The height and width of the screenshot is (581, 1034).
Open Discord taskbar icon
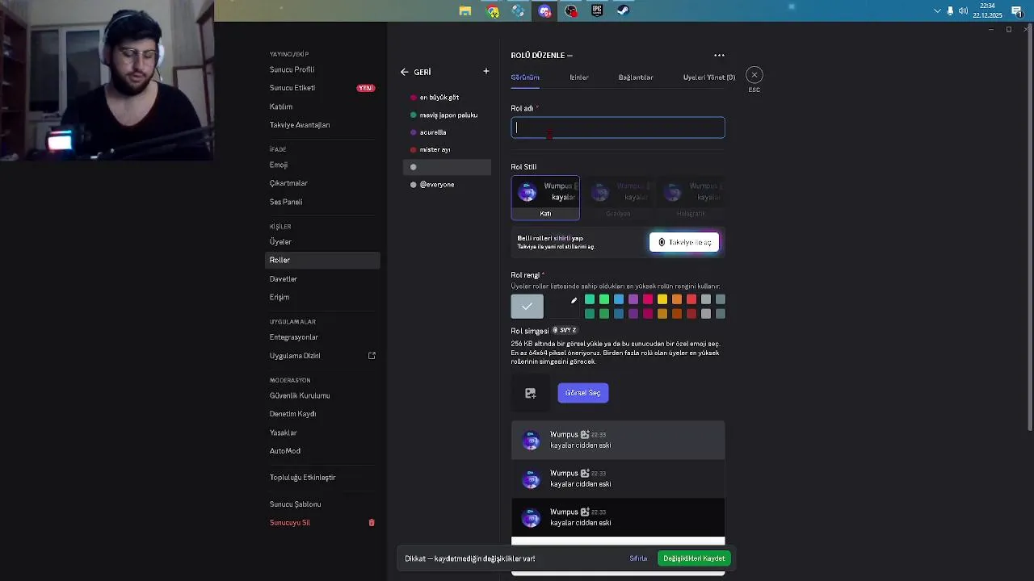click(544, 10)
